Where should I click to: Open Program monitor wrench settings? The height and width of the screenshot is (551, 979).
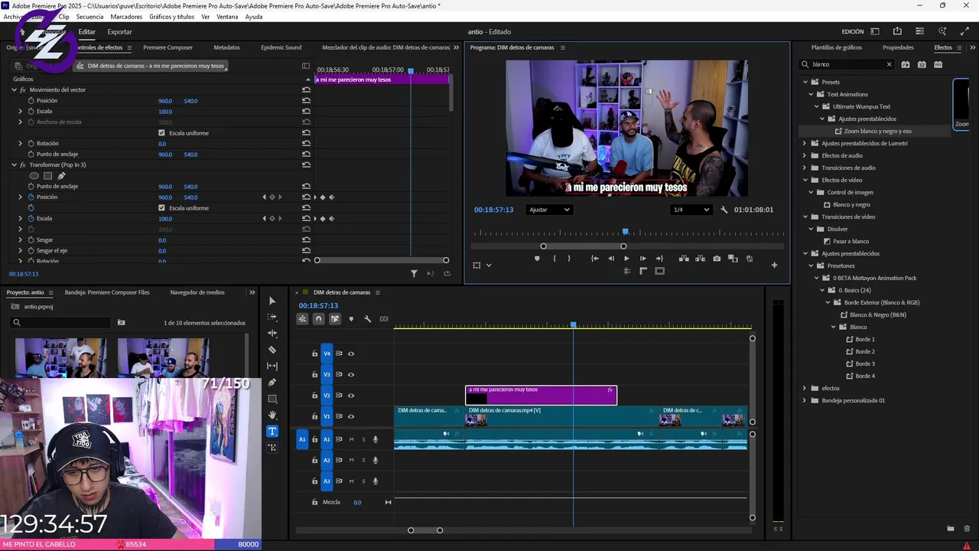(x=724, y=210)
